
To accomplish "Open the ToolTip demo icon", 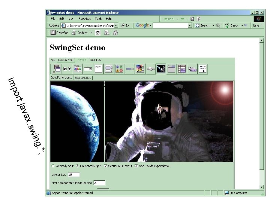I will coord(192,69).
